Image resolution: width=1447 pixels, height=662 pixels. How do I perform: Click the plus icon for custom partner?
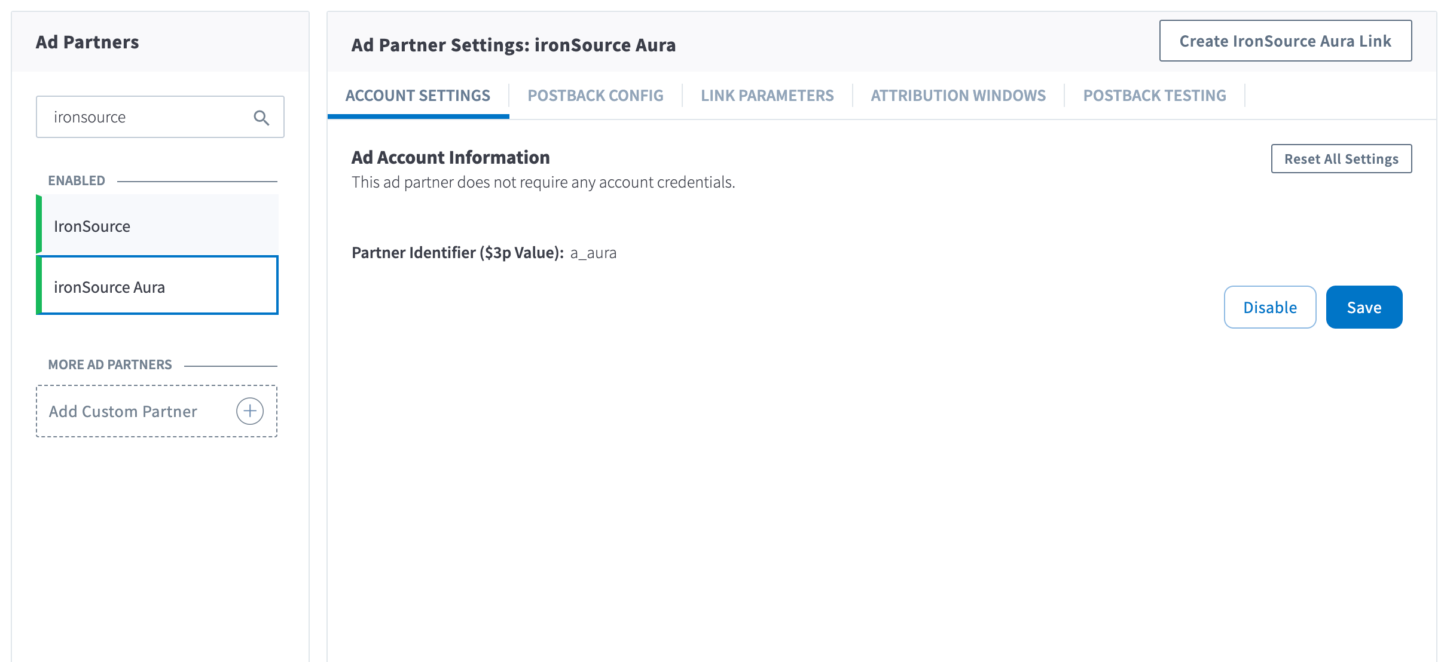click(250, 411)
